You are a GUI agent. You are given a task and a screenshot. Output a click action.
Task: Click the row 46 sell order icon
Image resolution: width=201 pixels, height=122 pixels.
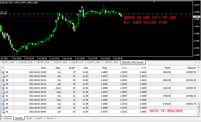3,112
